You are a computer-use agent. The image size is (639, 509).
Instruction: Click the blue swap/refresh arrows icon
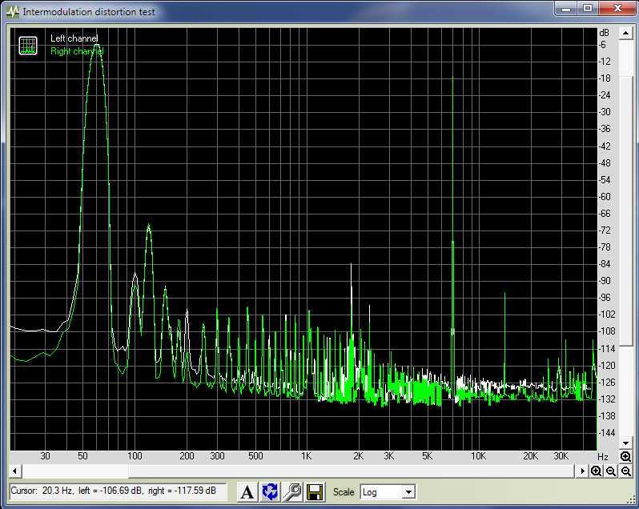click(270, 492)
